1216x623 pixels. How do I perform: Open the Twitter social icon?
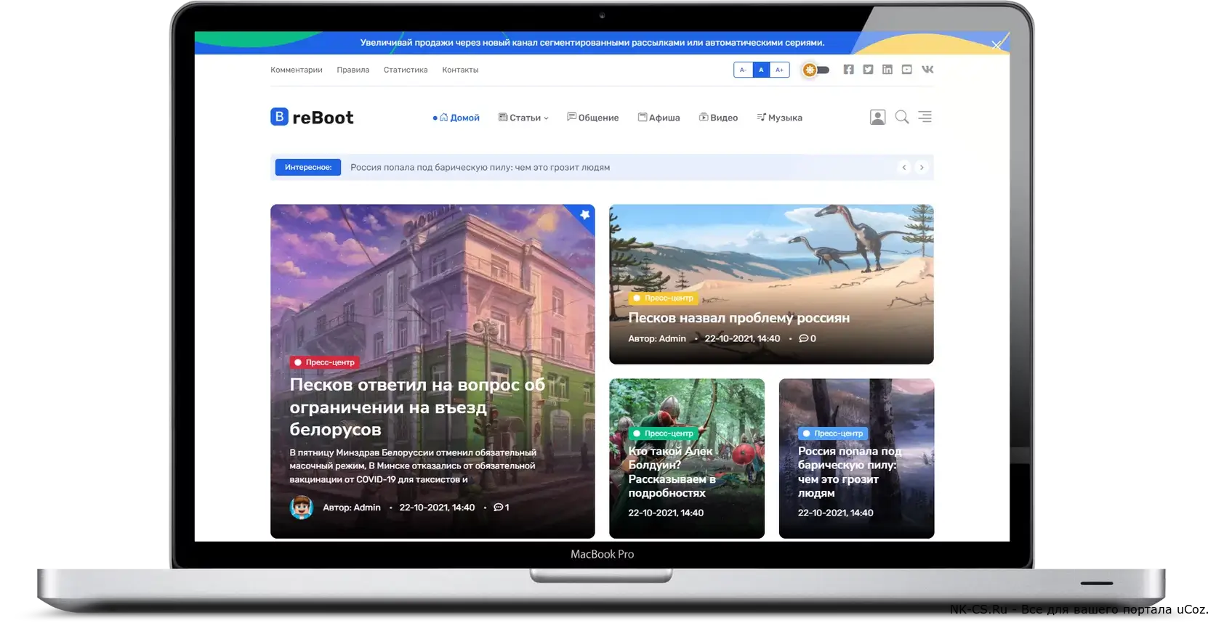pos(868,70)
